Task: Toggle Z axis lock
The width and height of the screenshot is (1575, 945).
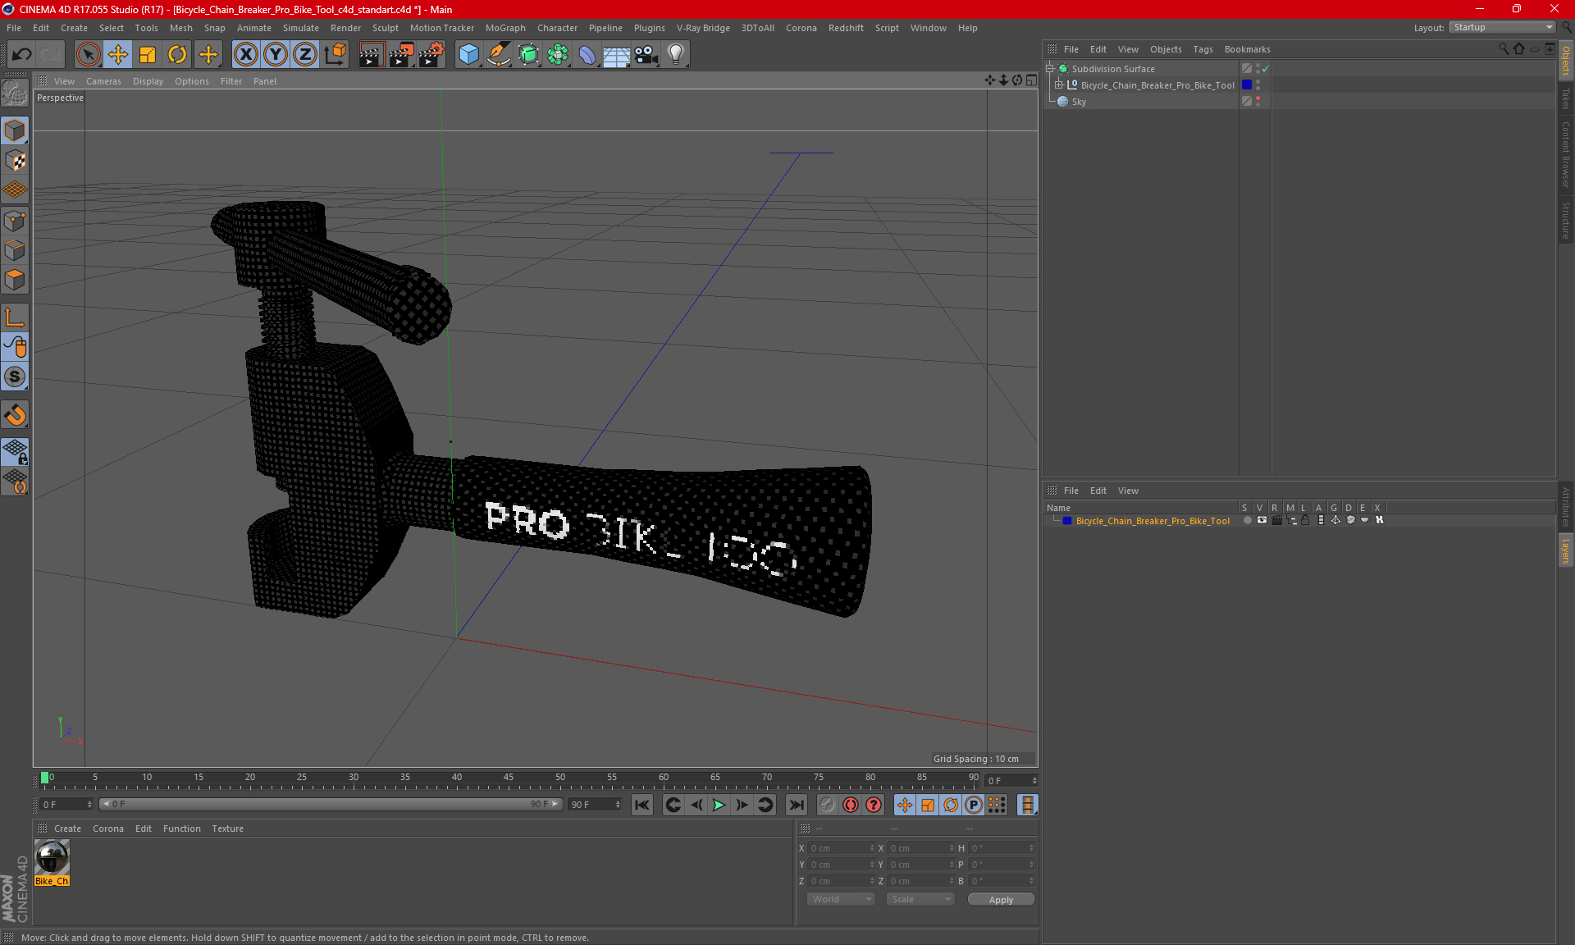Action: point(305,55)
